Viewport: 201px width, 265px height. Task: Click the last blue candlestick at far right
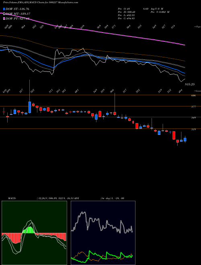pos(185,139)
